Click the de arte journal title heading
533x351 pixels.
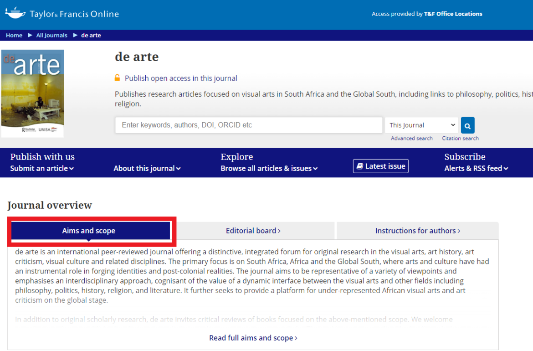(x=137, y=57)
